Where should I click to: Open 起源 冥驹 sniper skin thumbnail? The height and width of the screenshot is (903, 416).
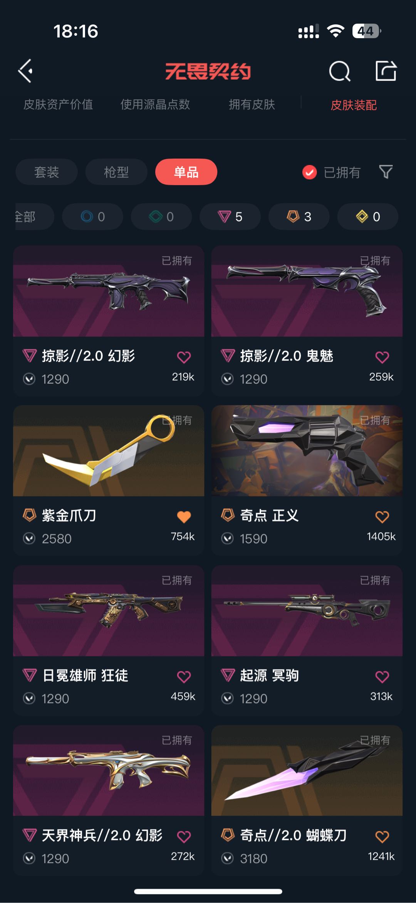307,611
